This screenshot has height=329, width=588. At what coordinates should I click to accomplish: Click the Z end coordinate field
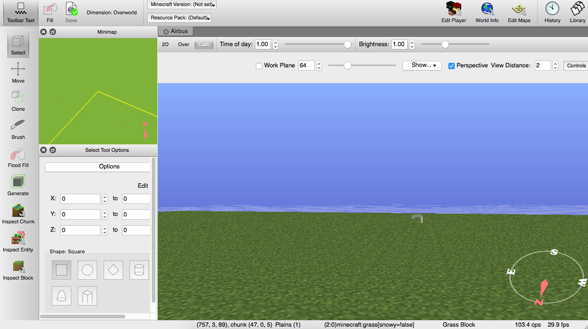click(136, 230)
